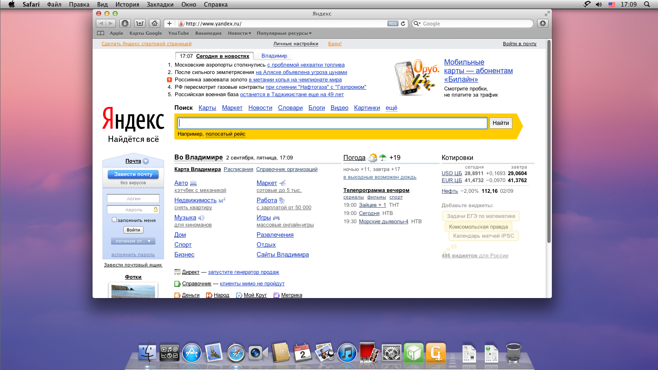Image resolution: width=658 pixels, height=370 pixels.
Task: Click the "Завести почту" button
Action: click(133, 174)
